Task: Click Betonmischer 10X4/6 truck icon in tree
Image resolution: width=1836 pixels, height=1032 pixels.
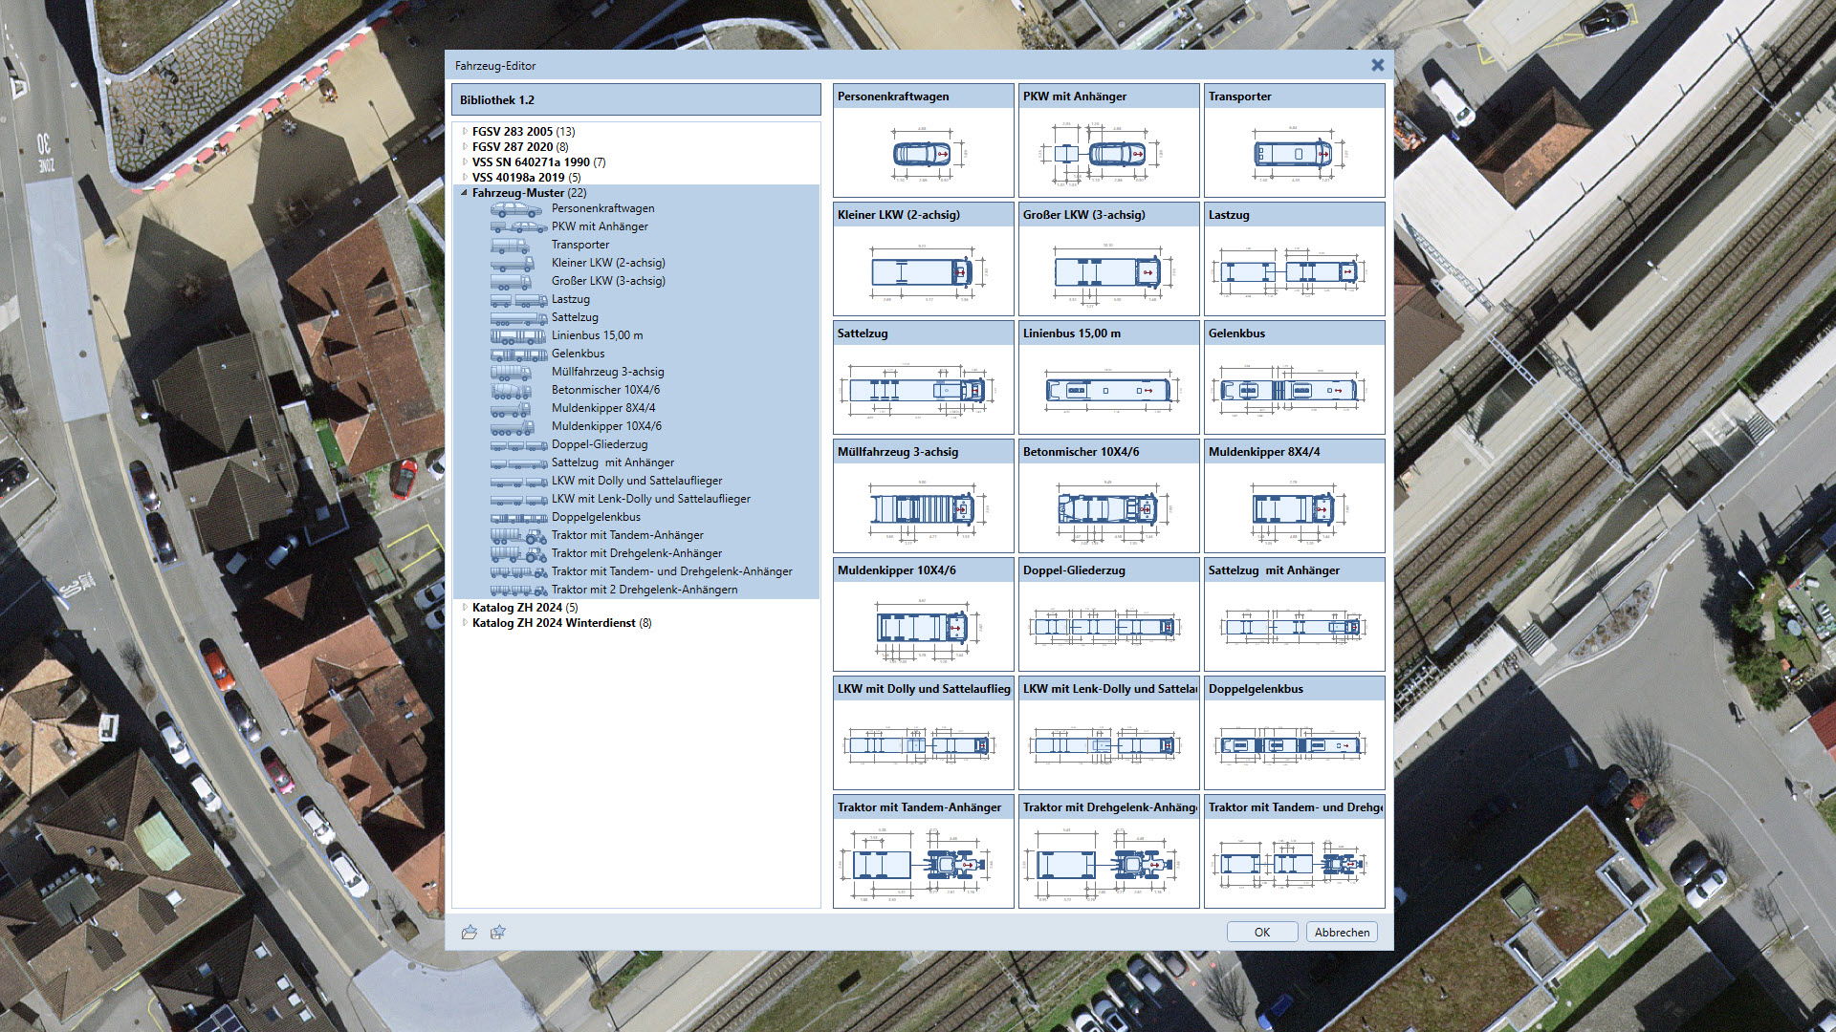Action: (512, 390)
